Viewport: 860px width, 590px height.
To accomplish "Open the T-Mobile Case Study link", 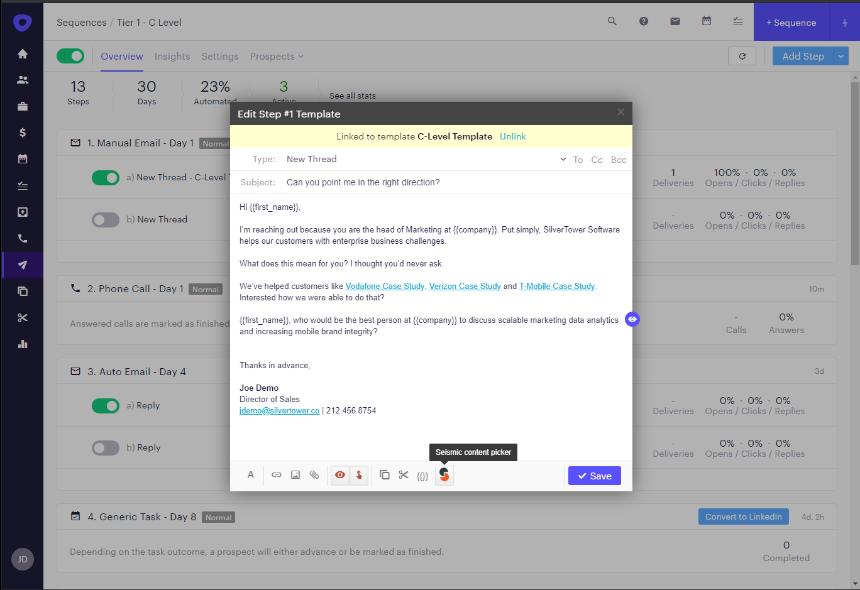I will coord(557,287).
